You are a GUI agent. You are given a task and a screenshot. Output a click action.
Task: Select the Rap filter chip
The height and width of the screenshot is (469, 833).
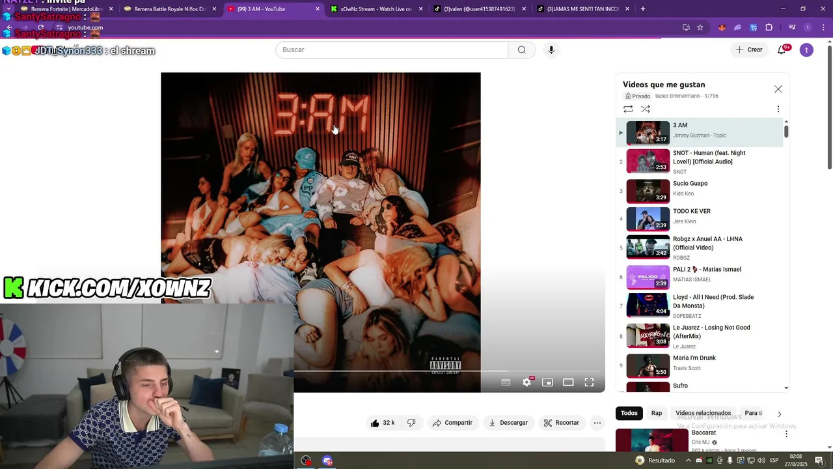(x=657, y=413)
